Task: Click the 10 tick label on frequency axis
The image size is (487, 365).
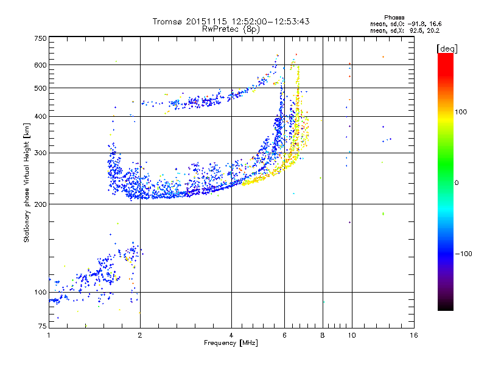Action: (352, 335)
